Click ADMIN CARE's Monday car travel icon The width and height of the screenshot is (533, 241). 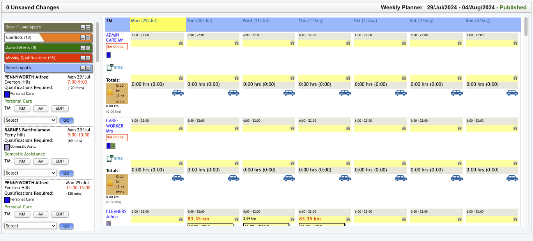coord(178,93)
